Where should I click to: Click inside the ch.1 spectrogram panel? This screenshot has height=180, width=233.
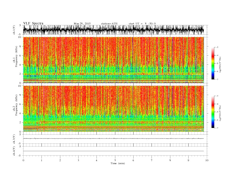coord(113,60)
